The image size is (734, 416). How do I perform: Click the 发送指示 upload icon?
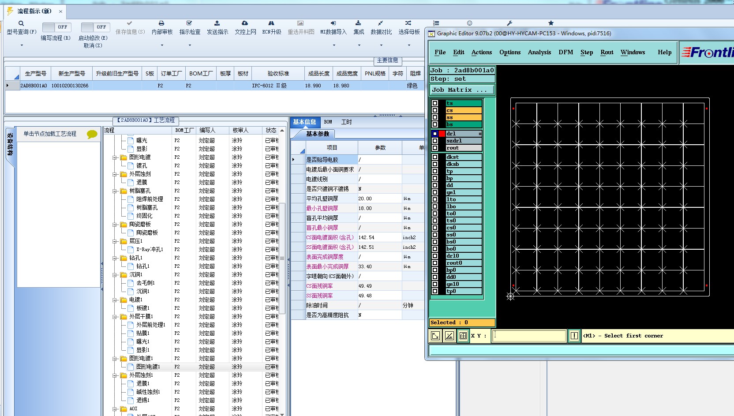point(217,23)
